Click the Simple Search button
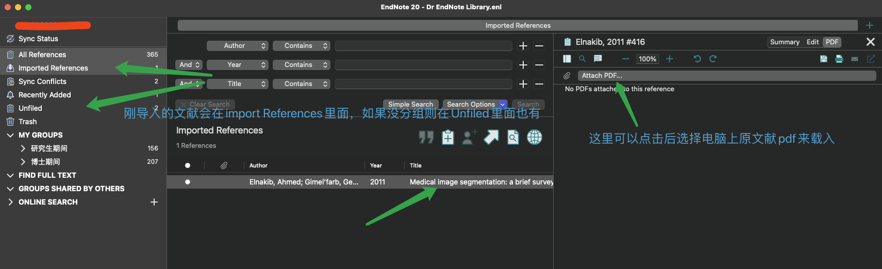Image resolution: width=882 pixels, height=269 pixels. coord(410,105)
